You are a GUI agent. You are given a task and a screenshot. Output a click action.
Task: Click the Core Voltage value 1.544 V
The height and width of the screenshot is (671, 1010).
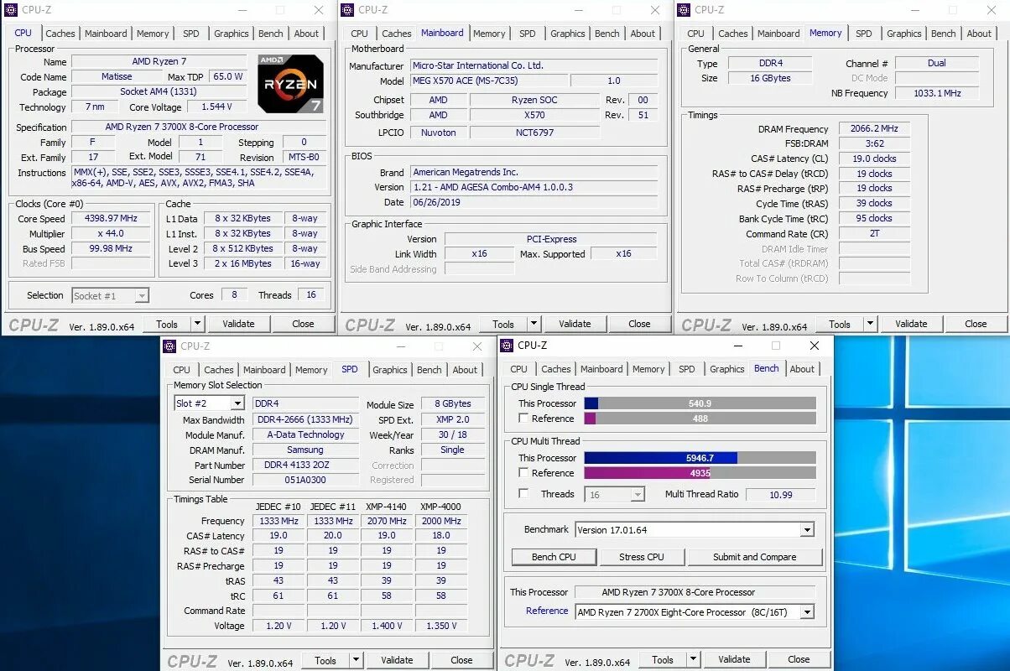click(x=217, y=107)
